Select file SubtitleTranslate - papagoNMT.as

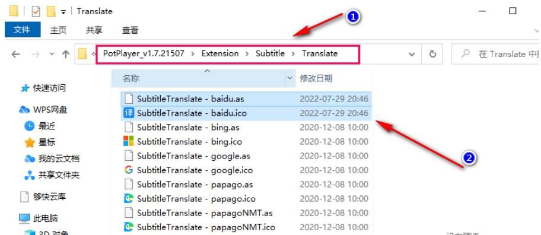205,213
